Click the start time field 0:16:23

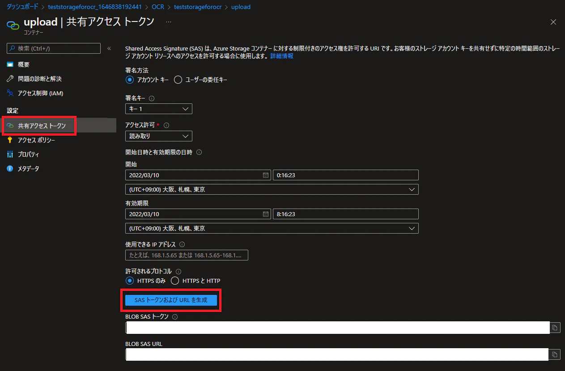[346, 175]
